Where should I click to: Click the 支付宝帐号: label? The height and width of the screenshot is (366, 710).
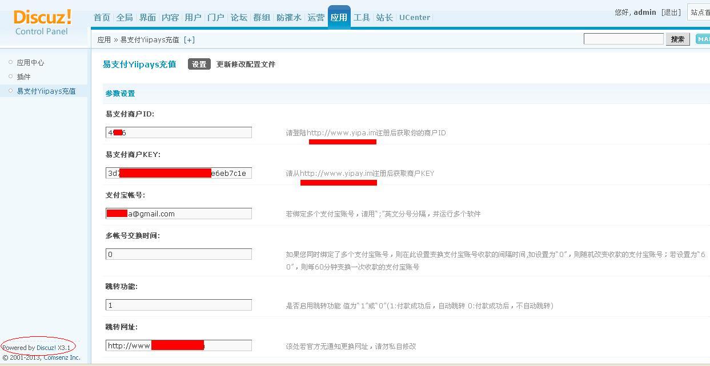click(126, 195)
